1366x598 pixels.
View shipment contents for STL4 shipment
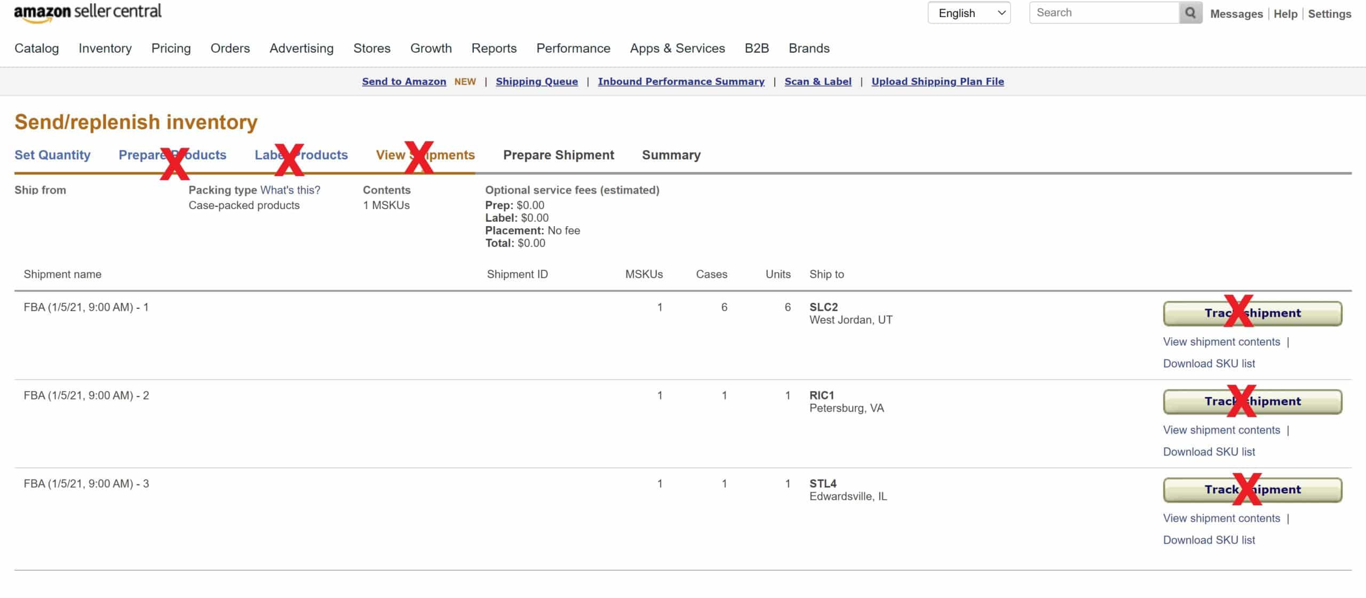(1221, 518)
